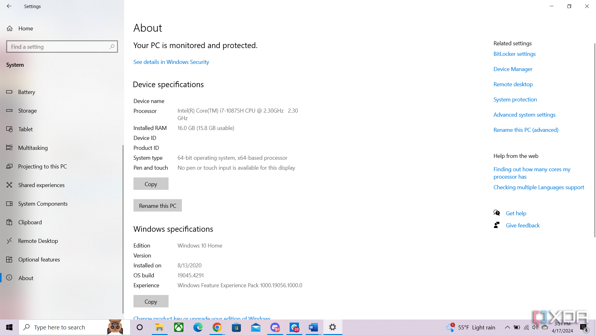Click the Xbox app icon in taskbar

pyautogui.click(x=178, y=327)
